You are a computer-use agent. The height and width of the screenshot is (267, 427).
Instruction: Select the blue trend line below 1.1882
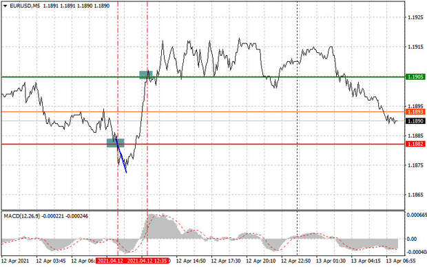pyautogui.click(x=121, y=156)
